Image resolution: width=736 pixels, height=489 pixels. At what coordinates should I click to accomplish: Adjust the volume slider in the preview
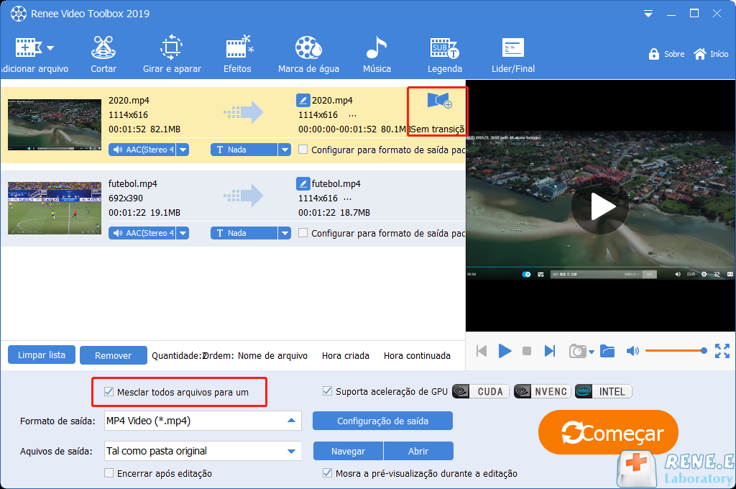(674, 351)
